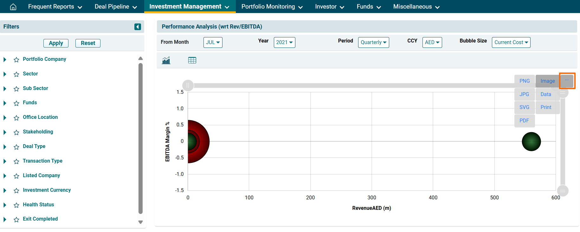Switch to table grid view icon
This screenshot has height=232, width=580.
[x=192, y=60]
